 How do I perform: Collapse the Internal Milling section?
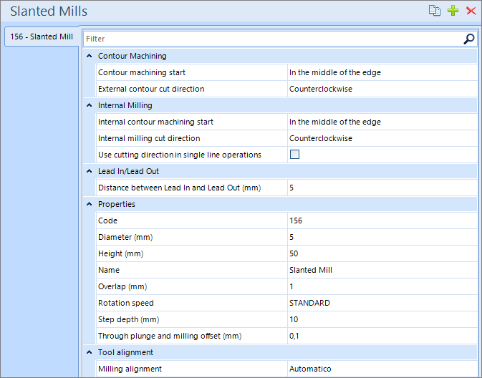coord(89,105)
